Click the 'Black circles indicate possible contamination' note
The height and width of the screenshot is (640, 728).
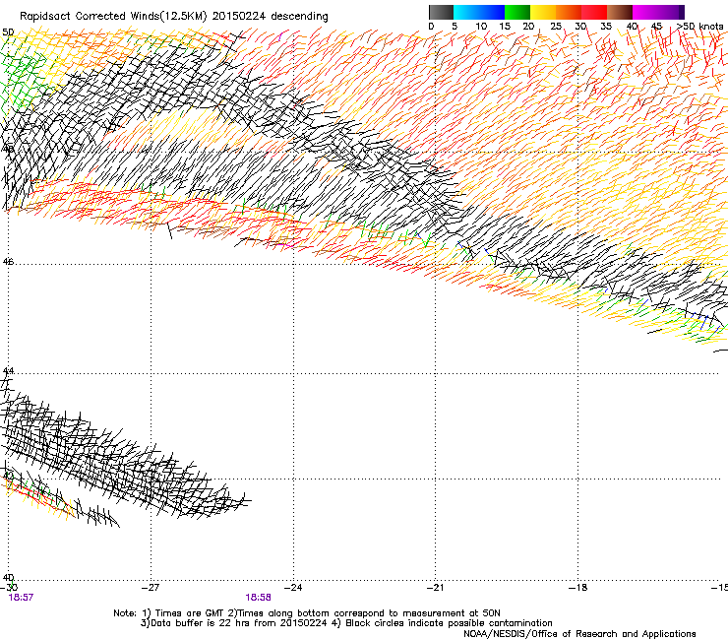pyautogui.click(x=449, y=623)
